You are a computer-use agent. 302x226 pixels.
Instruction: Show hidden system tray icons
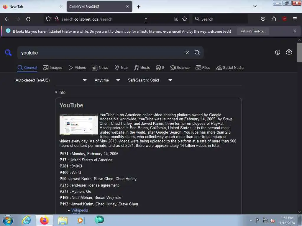pyautogui.click(x=251, y=220)
